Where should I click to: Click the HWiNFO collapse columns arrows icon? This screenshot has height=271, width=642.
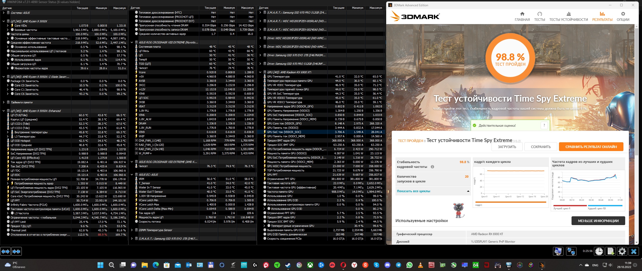17,251
